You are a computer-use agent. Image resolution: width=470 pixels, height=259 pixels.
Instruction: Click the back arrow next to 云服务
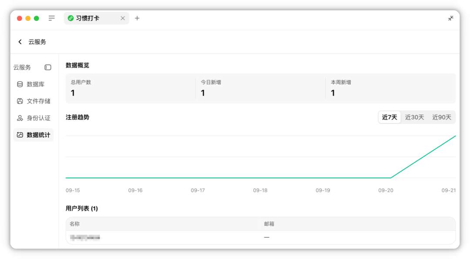20,42
